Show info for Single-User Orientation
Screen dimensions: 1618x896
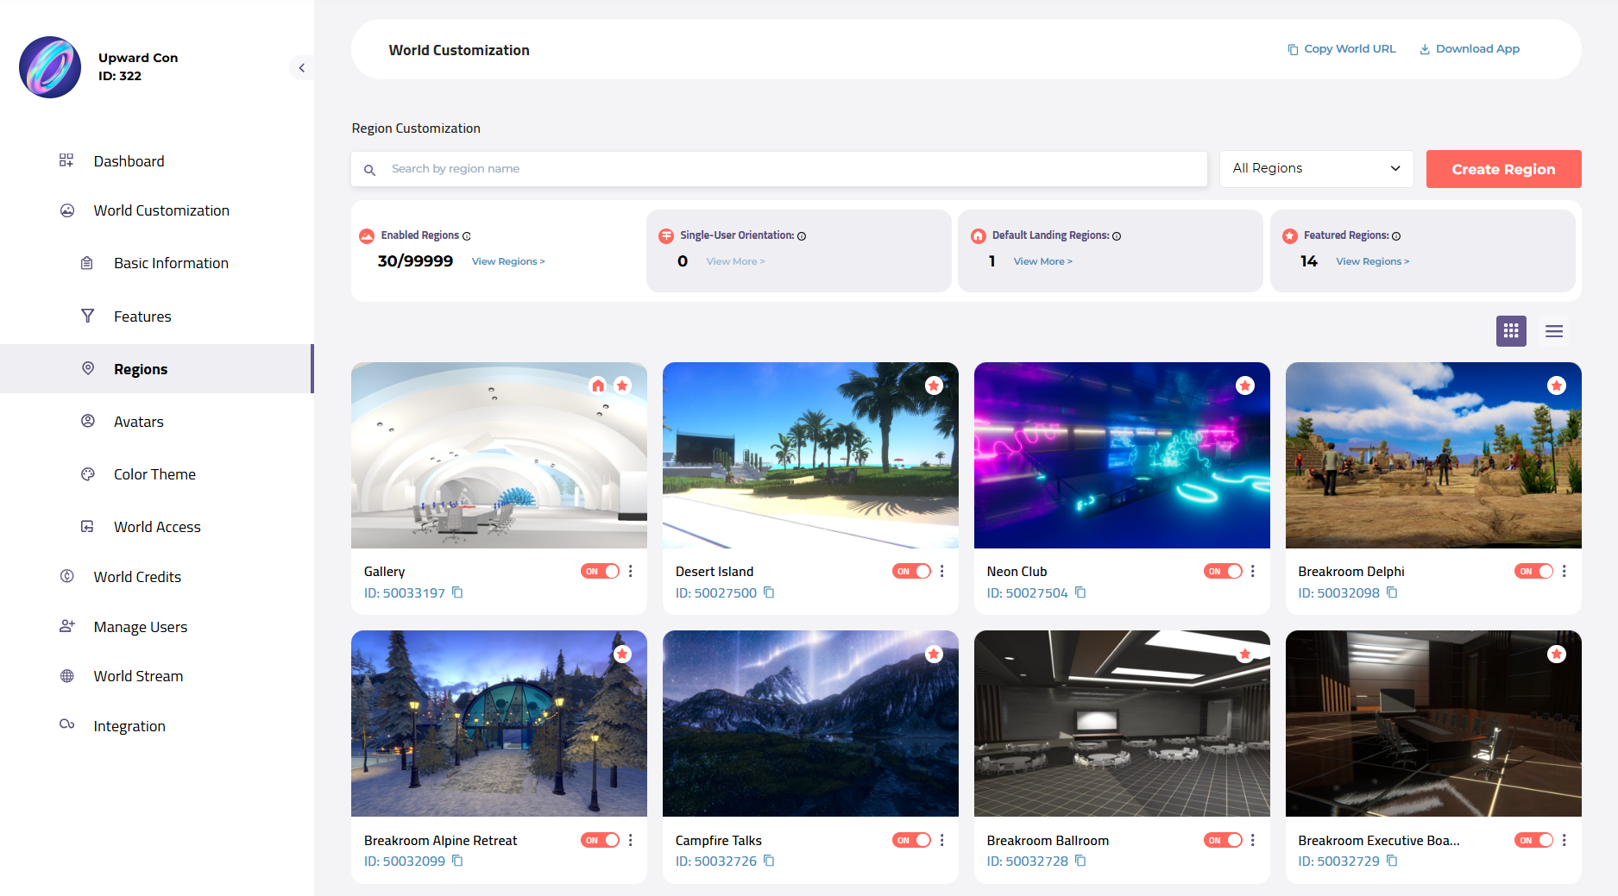click(x=802, y=236)
